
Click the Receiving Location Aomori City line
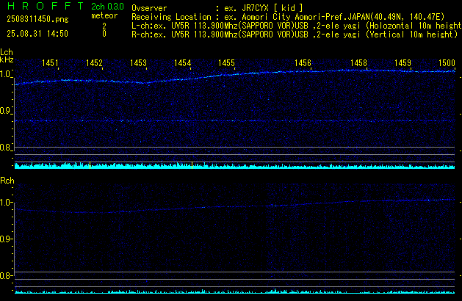tap(288, 17)
